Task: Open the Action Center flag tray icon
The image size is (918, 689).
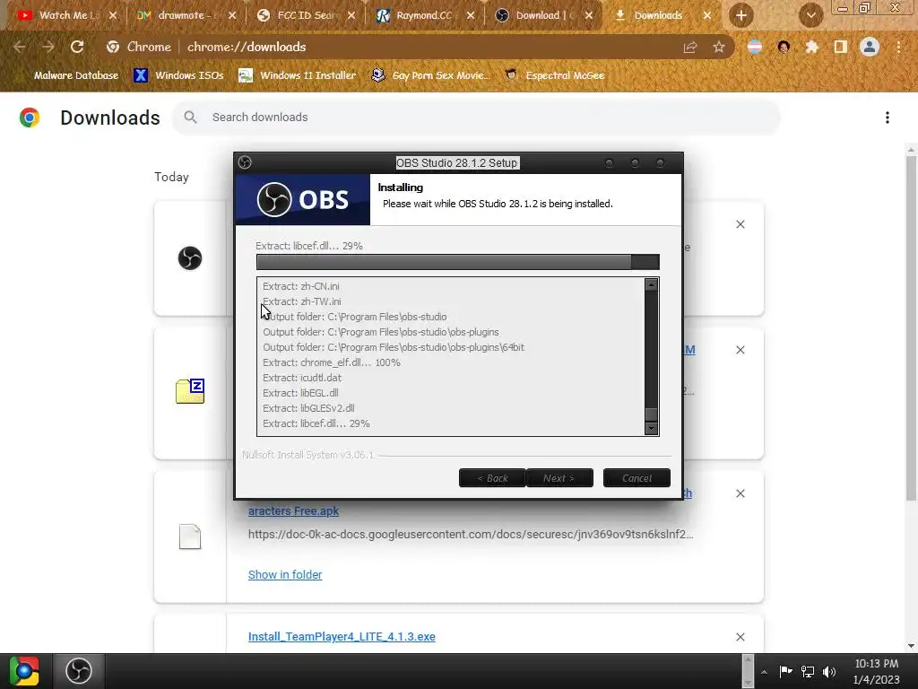Action: (785, 671)
